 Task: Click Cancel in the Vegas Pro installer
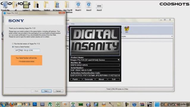pos(58,91)
